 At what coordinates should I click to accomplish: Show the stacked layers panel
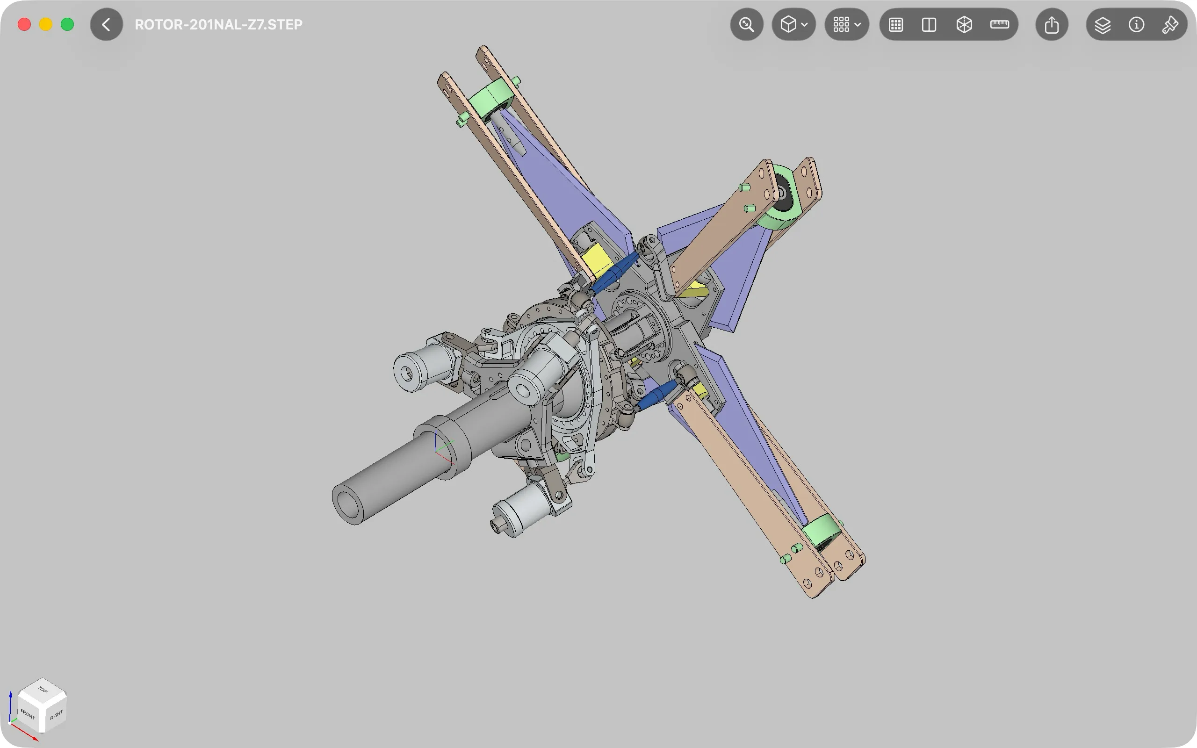click(1103, 24)
